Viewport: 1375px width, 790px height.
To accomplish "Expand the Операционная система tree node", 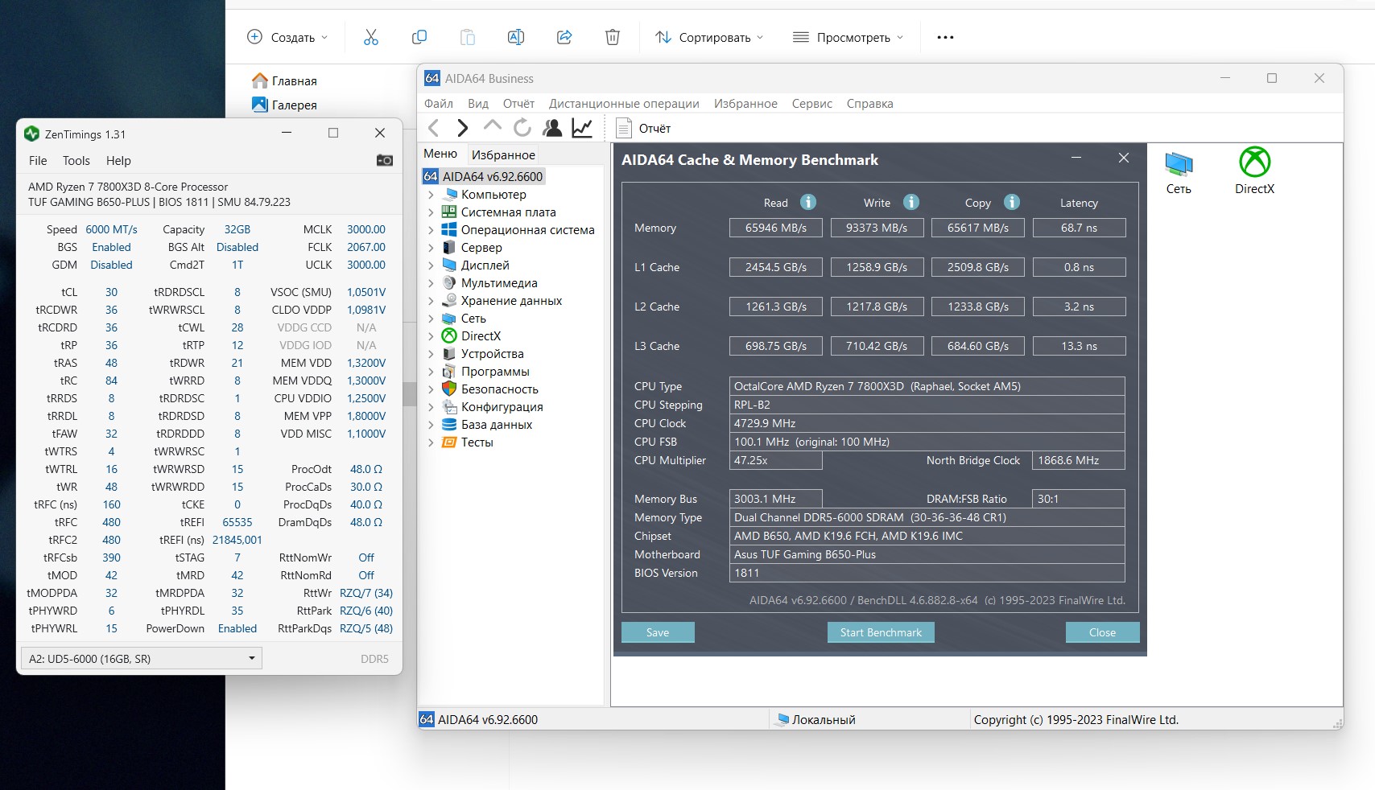I will [431, 230].
